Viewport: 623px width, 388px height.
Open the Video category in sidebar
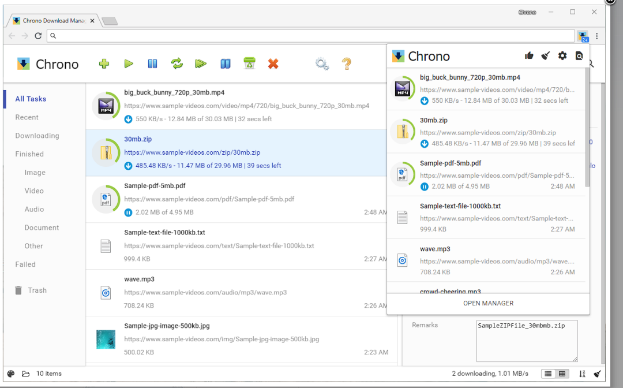click(x=34, y=191)
